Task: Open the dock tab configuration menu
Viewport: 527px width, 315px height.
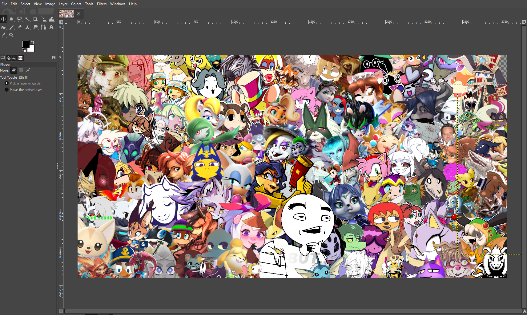Action: coord(54,58)
